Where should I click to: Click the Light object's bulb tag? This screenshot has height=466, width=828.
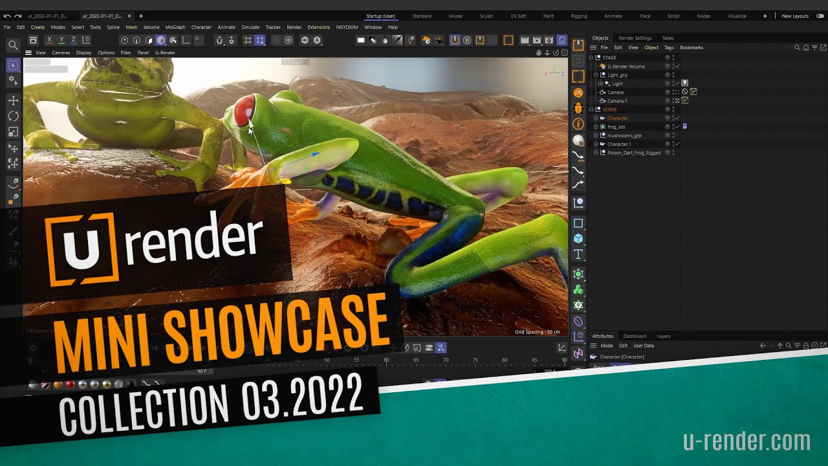pos(684,83)
